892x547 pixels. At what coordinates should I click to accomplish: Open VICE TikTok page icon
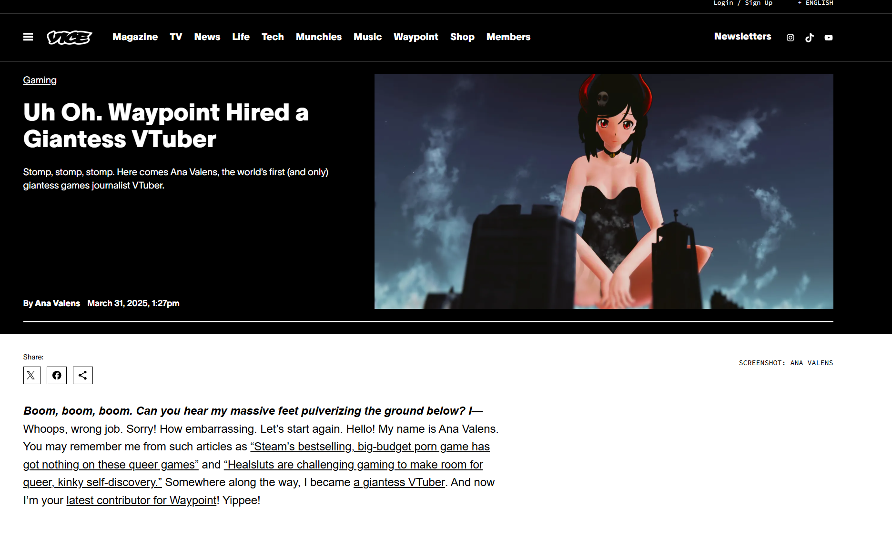tap(809, 38)
